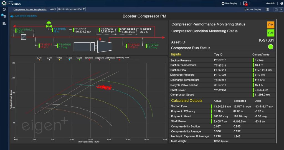
Task: Click the New Display button label
Action: (231, 3)
